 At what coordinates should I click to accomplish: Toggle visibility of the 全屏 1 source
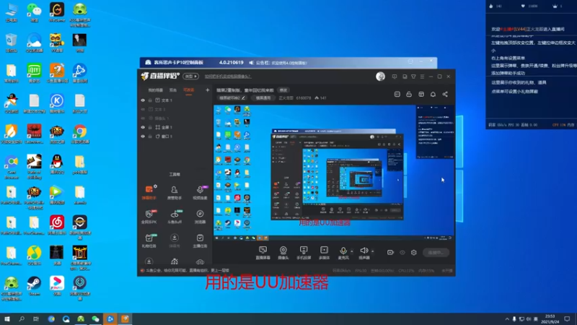pos(143,127)
